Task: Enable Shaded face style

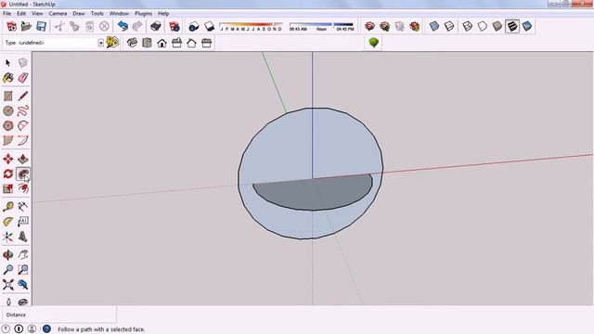Action: coord(497,26)
